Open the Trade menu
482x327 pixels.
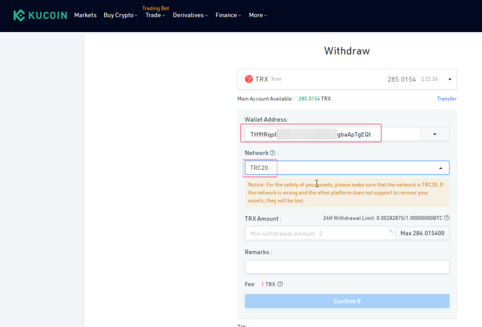pyautogui.click(x=155, y=15)
